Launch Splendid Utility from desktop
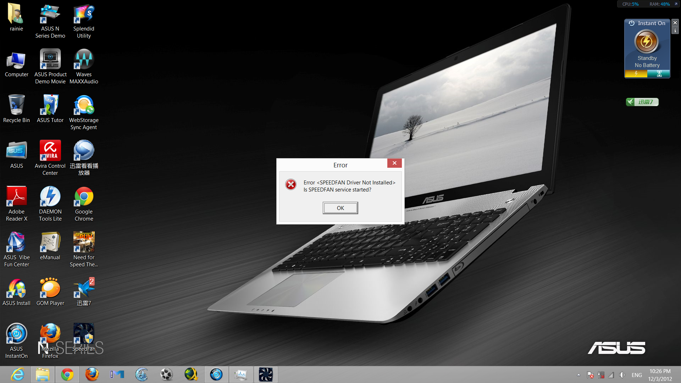This screenshot has width=681, height=383. 84,21
